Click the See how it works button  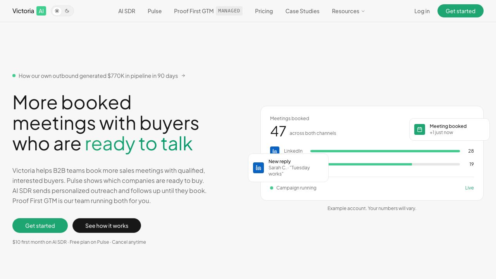pyautogui.click(x=107, y=226)
